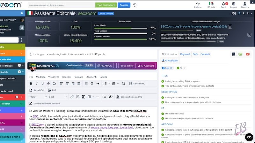The height and width of the screenshot is (143, 255).
Task: Insert horizontal line
Action: coord(98,97)
